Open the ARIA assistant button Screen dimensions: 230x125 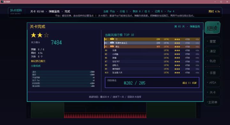212,82
